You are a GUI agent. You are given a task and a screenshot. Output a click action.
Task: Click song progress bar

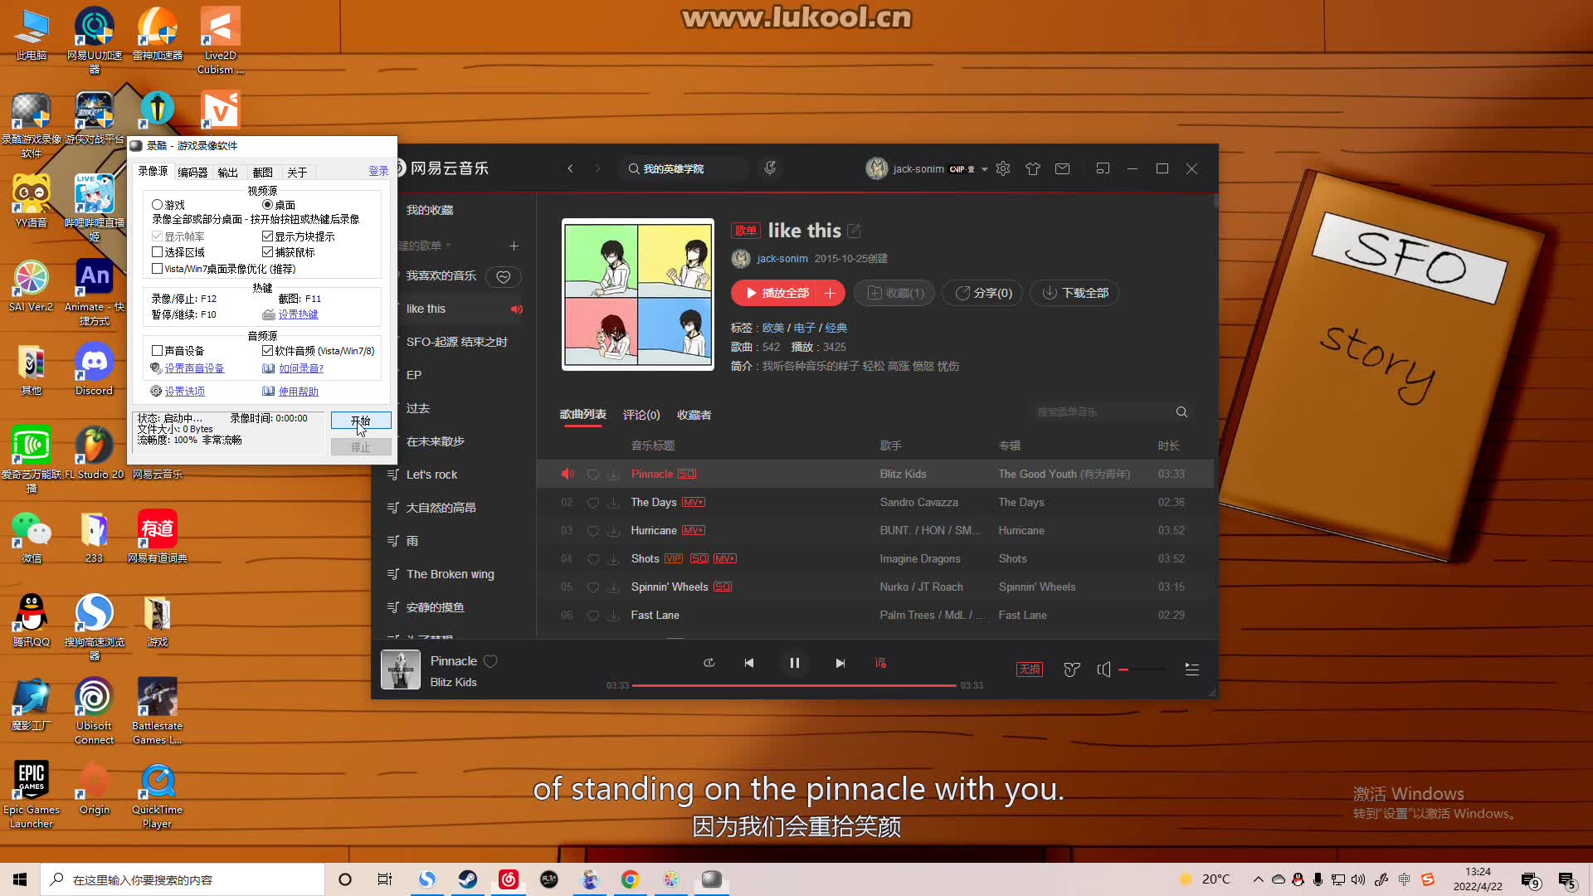coord(794,686)
